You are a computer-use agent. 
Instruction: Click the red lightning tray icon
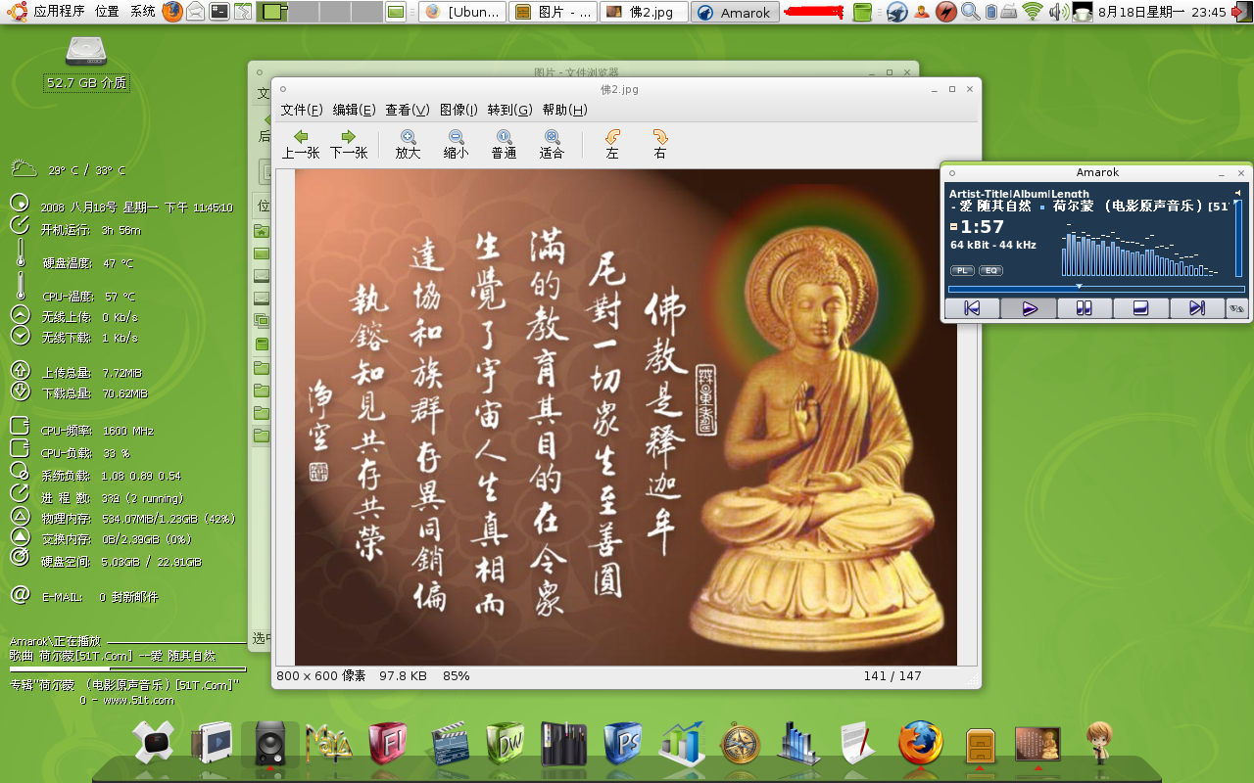[x=945, y=12]
